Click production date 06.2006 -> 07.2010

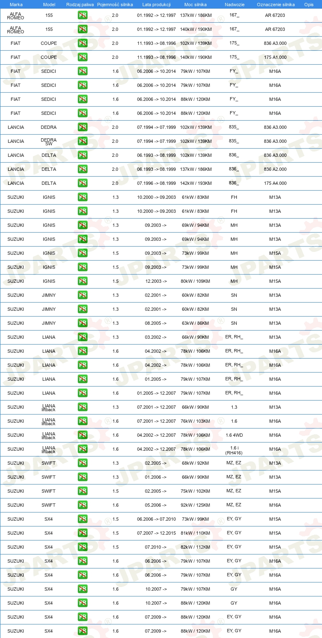click(x=156, y=519)
